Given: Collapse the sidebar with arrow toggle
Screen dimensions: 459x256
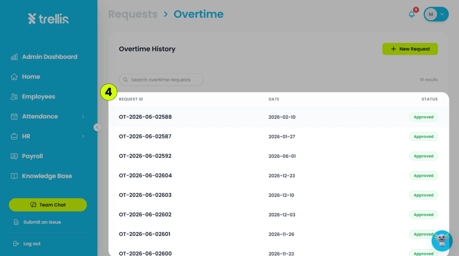Looking at the screenshot, I should [x=97, y=127].
